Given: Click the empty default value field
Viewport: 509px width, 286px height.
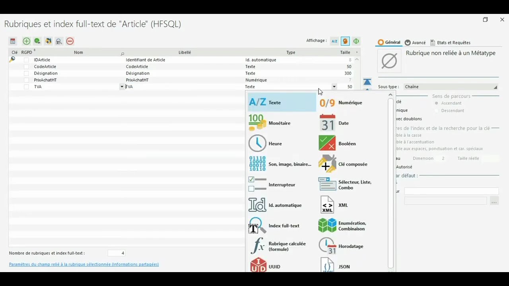Looking at the screenshot, I should 451,191.
